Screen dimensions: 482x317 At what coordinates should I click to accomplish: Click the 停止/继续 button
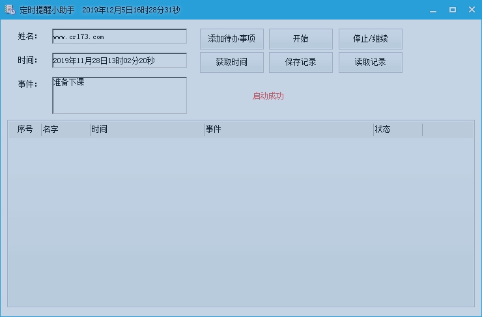point(370,39)
